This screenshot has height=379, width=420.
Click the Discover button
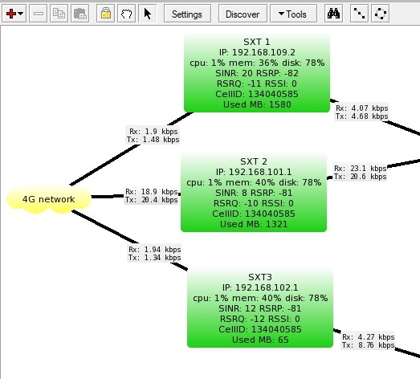click(x=243, y=14)
